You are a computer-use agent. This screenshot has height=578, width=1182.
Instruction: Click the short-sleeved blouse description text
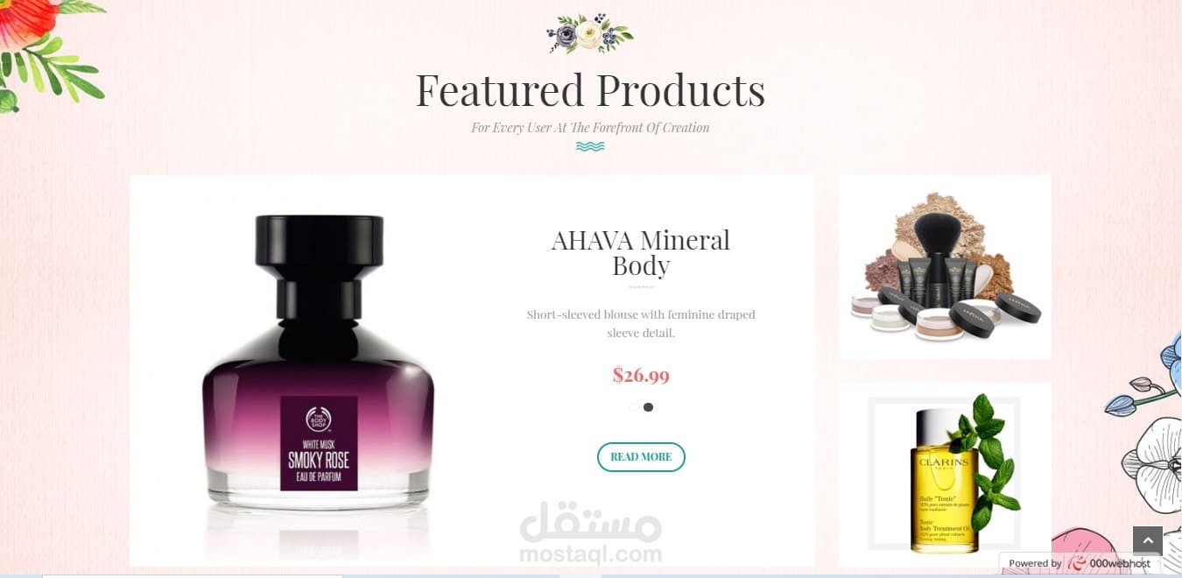(641, 324)
